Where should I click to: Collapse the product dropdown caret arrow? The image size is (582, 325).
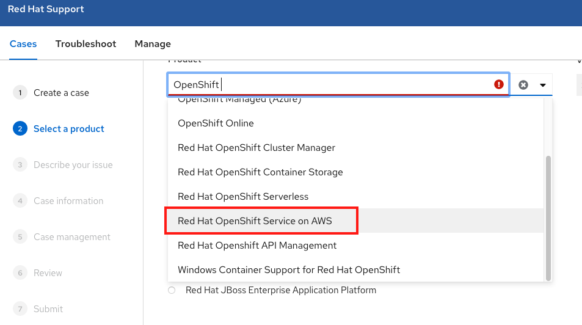(542, 85)
